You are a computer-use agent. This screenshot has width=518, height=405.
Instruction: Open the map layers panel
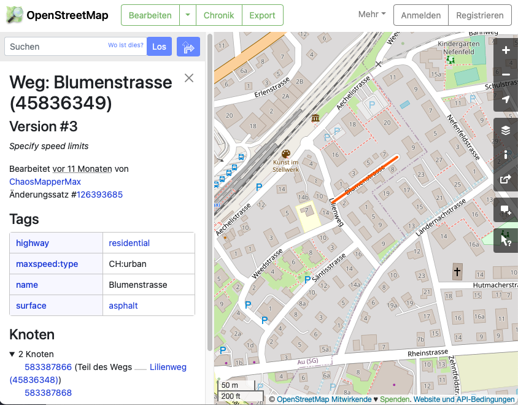click(x=505, y=131)
